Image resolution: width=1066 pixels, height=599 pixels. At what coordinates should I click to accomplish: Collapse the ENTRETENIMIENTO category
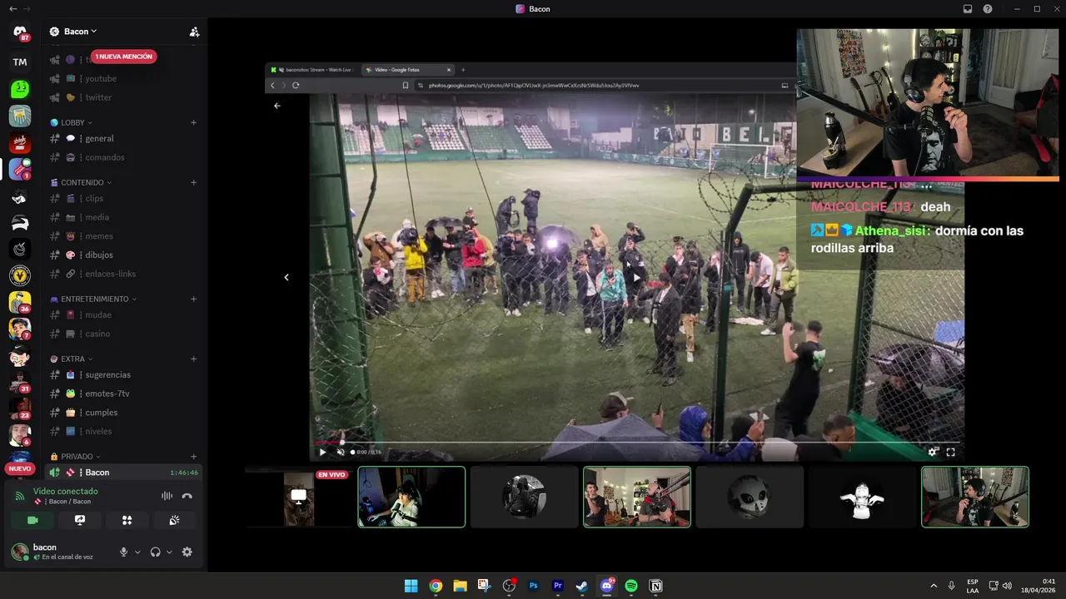click(93, 299)
